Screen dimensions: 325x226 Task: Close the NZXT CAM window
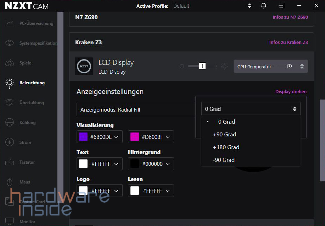tap(316, 6)
